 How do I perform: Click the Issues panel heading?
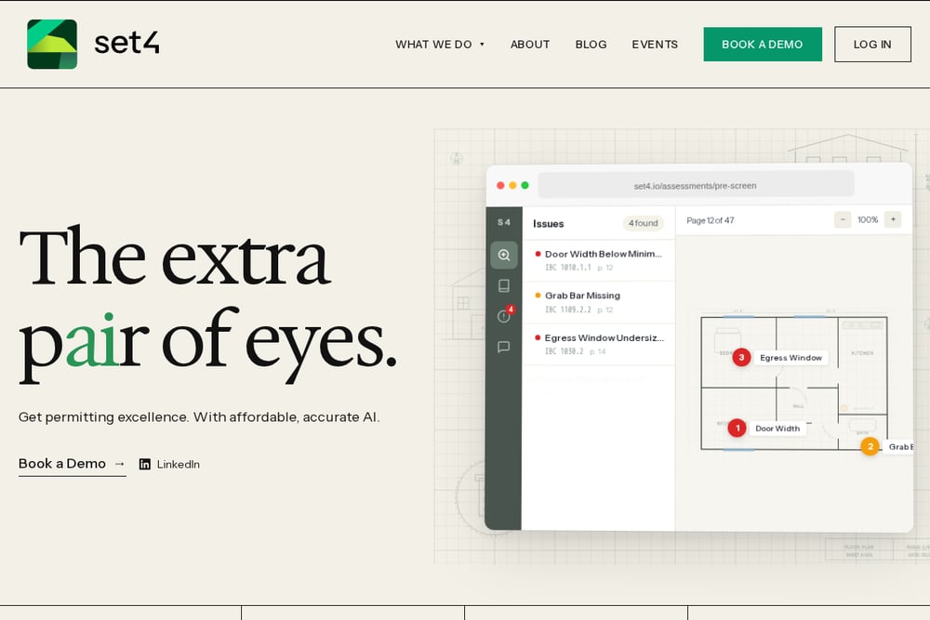pyautogui.click(x=548, y=223)
